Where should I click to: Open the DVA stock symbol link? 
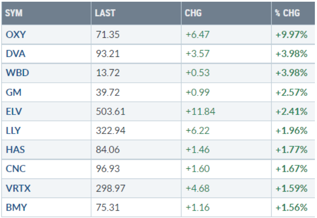16,54
